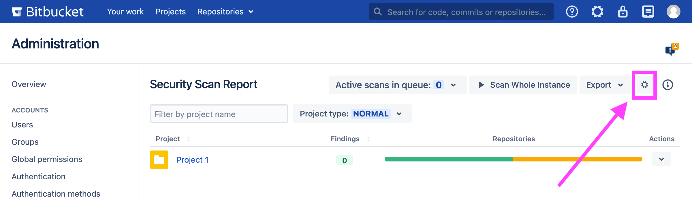The height and width of the screenshot is (207, 692).
Task: Open the Project 1 folder avatar
Action: tap(159, 160)
